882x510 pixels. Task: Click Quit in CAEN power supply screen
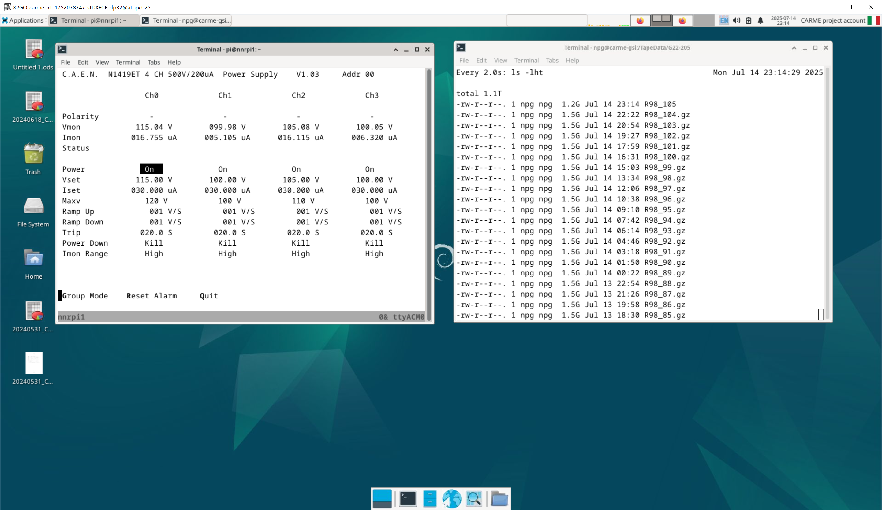(209, 296)
